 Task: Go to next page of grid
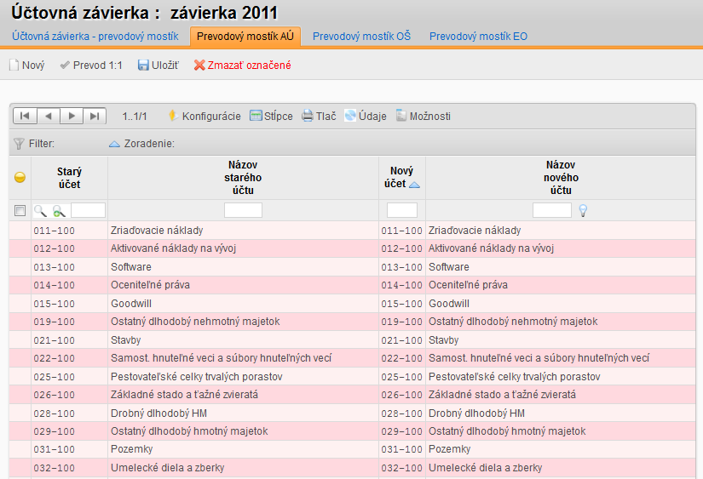[72, 116]
